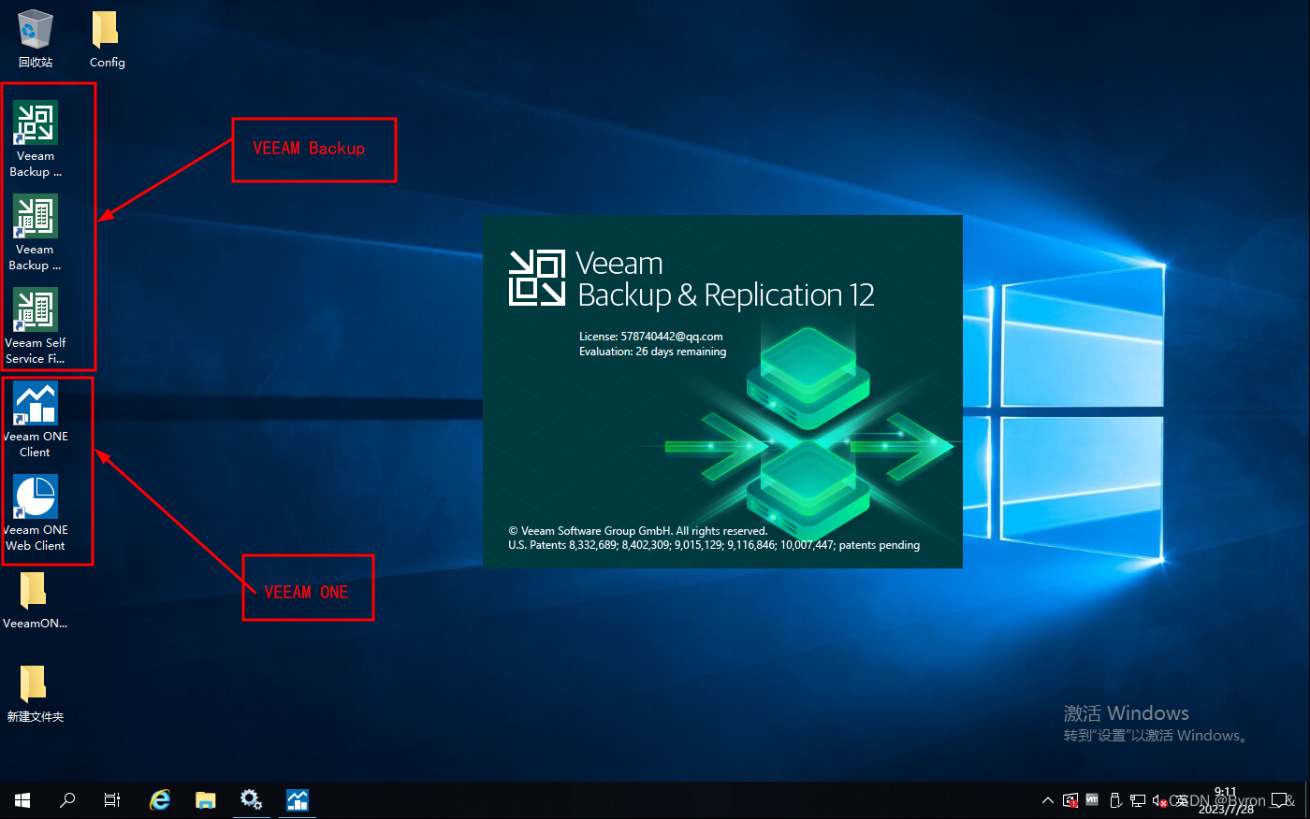Switch to the Veeam ONE app in taskbar
The image size is (1310, 819).
click(298, 800)
